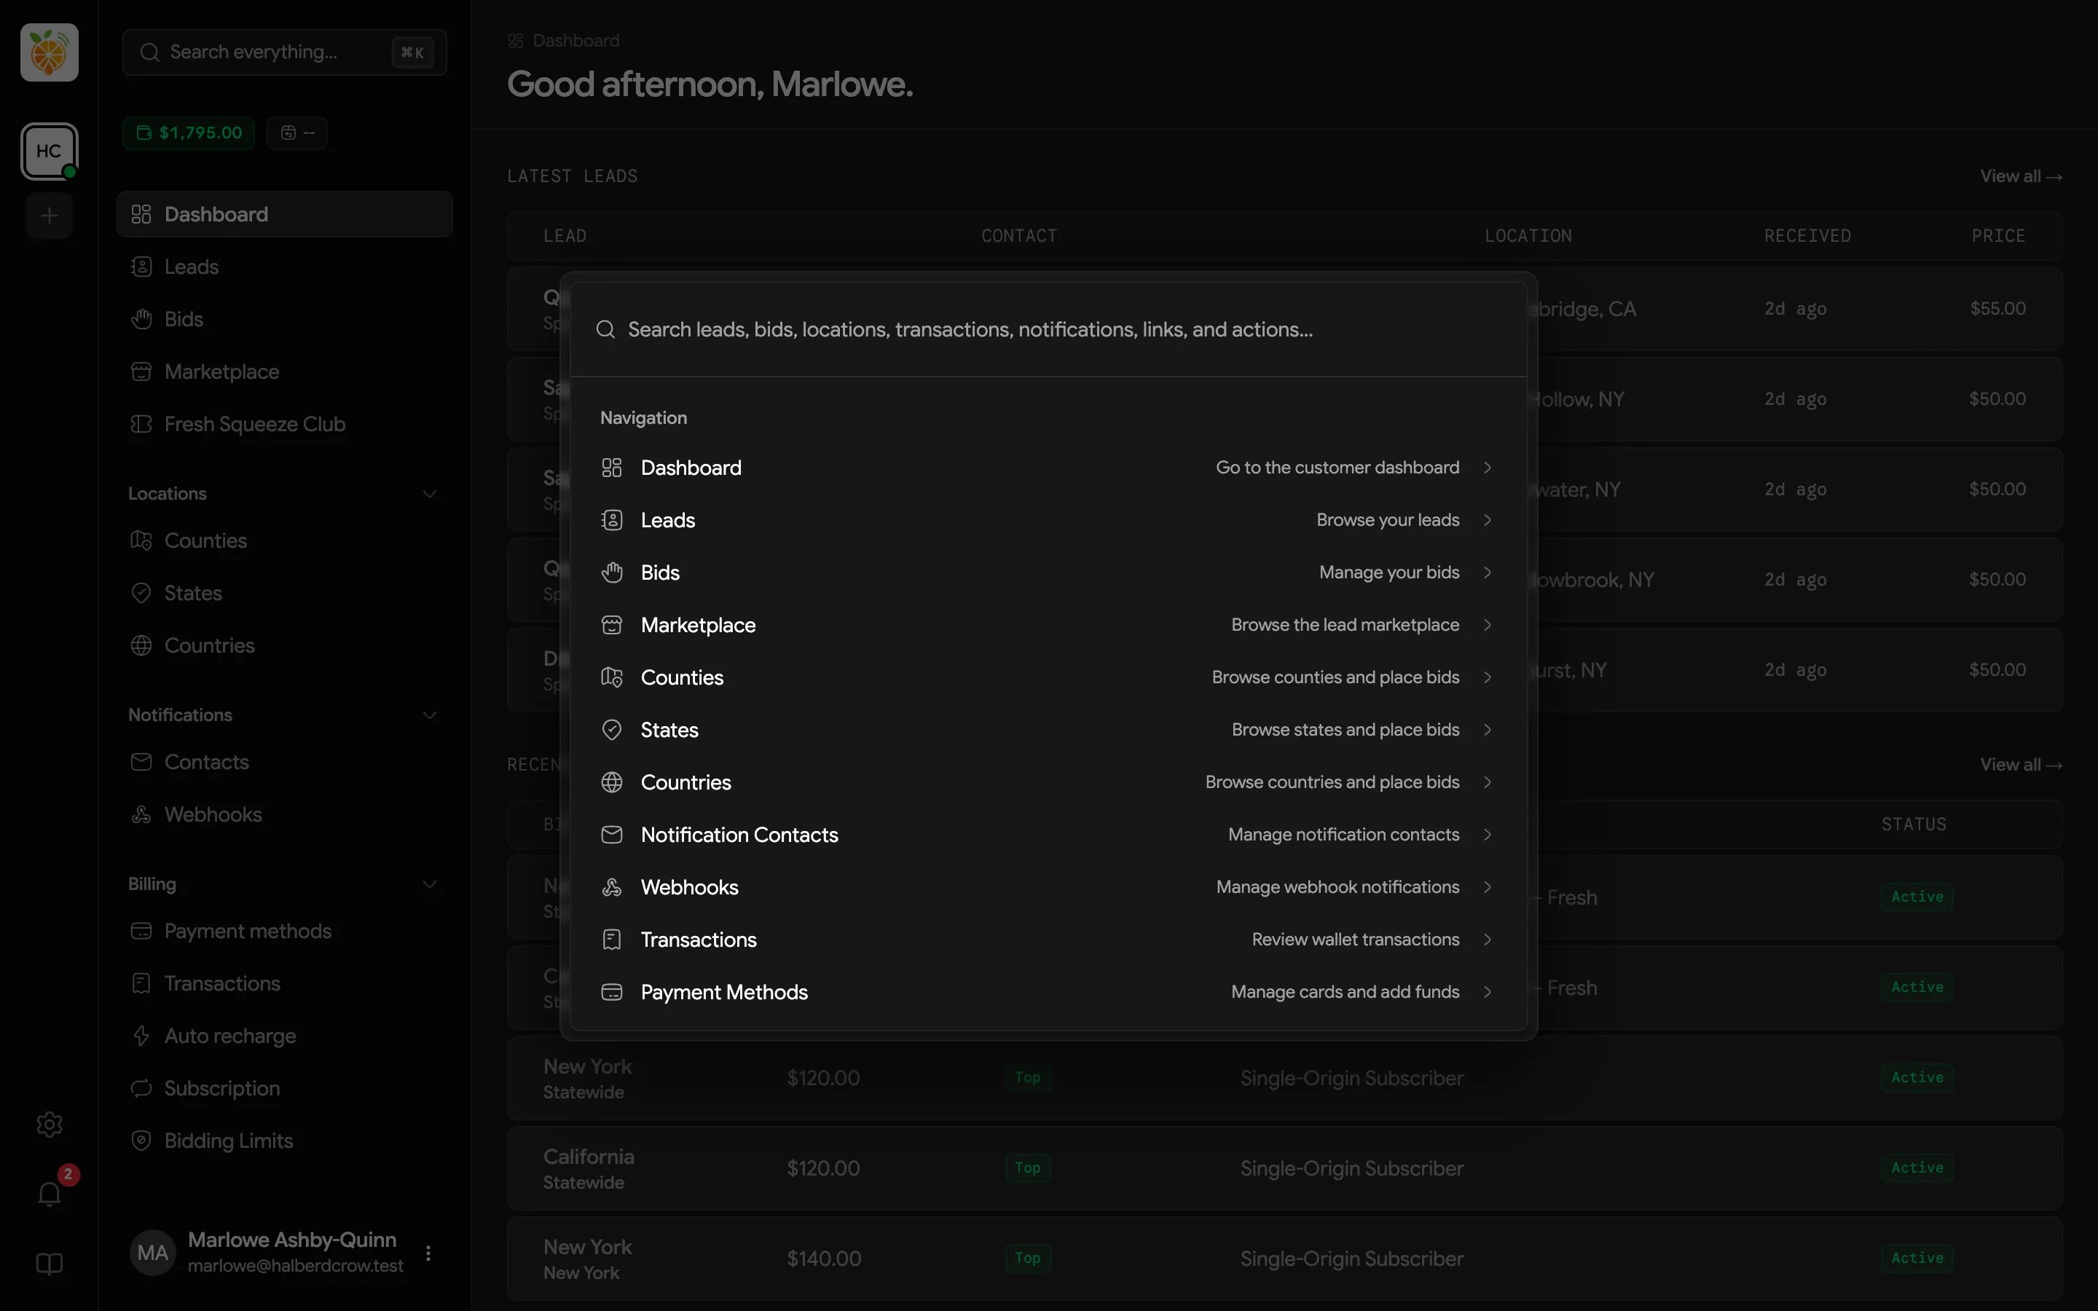Open Leads in the sidebar
The width and height of the screenshot is (2098, 1311).
[284, 267]
